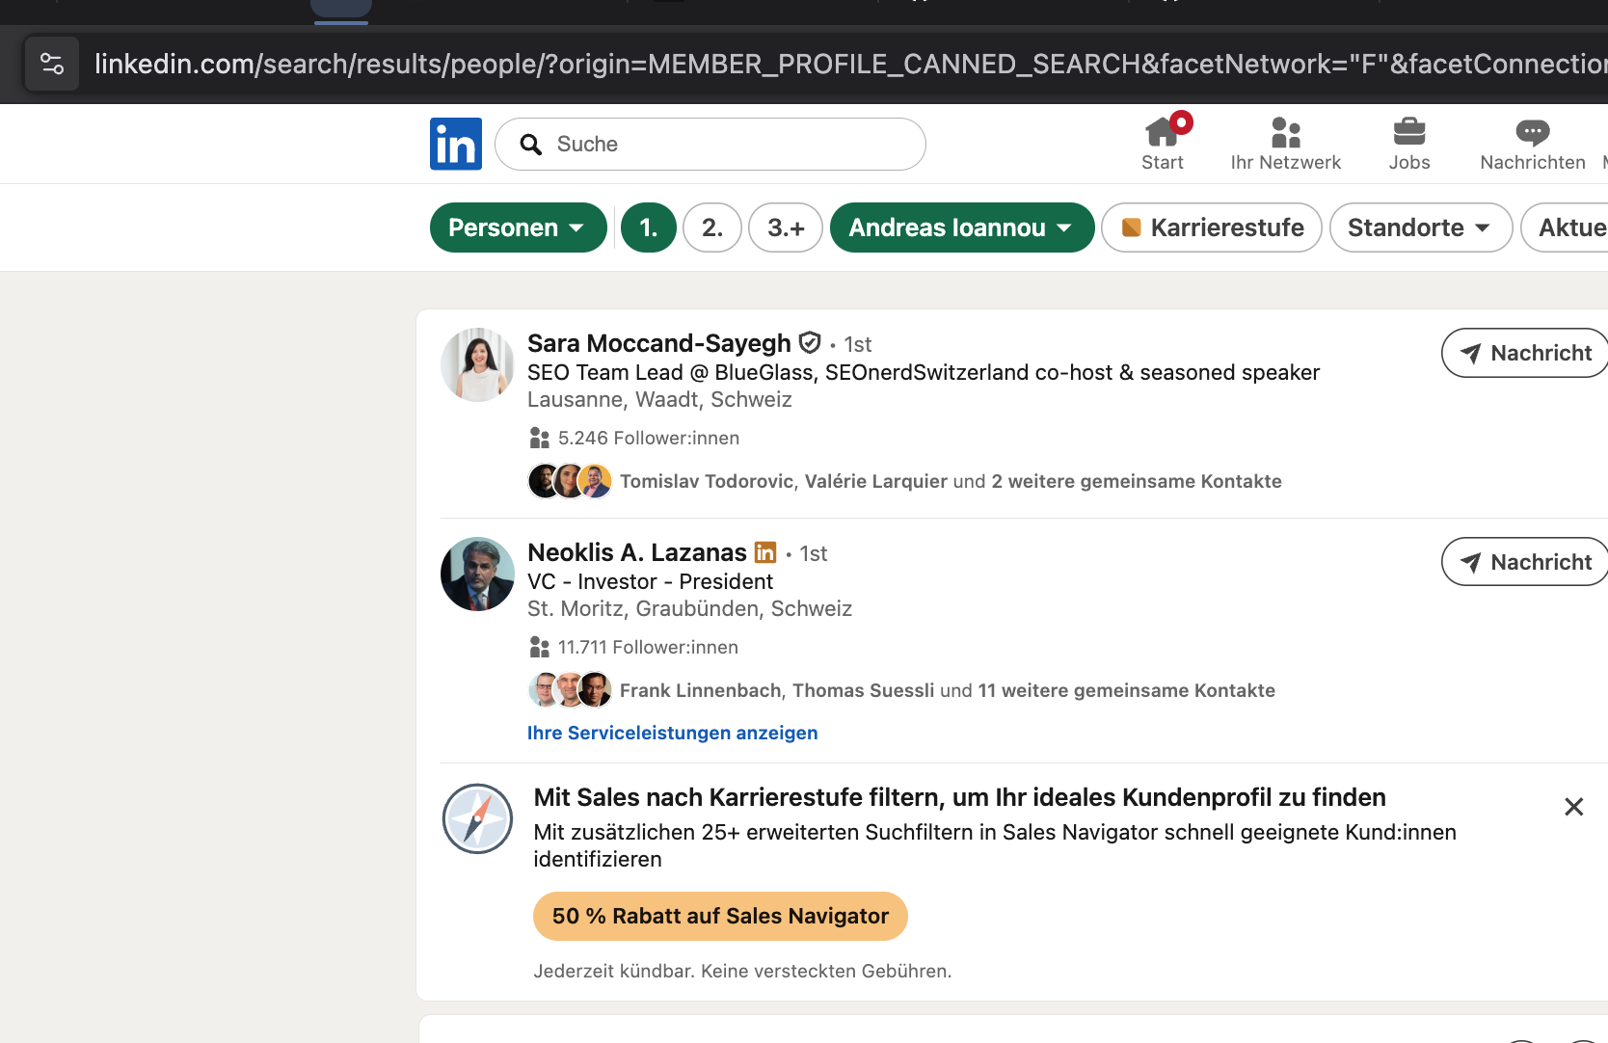The width and height of the screenshot is (1608, 1043).
Task: Message Sara Moccand-Sayegh via Nachricht
Action: [1525, 353]
